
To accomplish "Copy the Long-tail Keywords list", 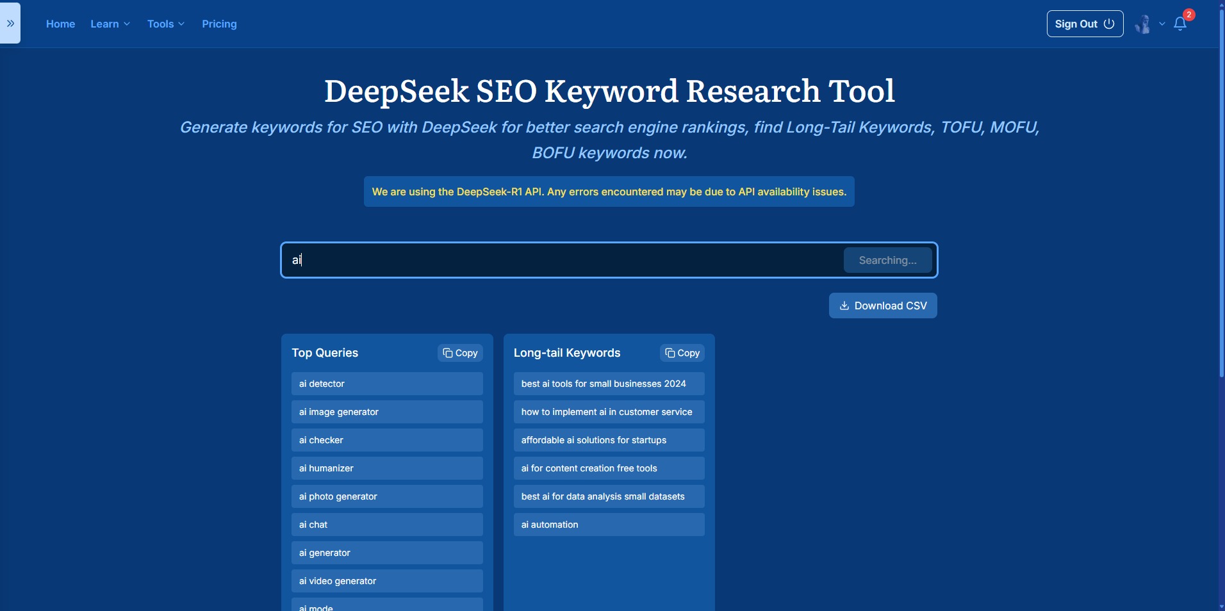I will [x=682, y=353].
